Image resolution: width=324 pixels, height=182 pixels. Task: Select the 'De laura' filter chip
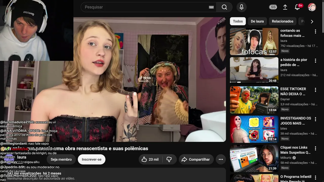point(257,21)
